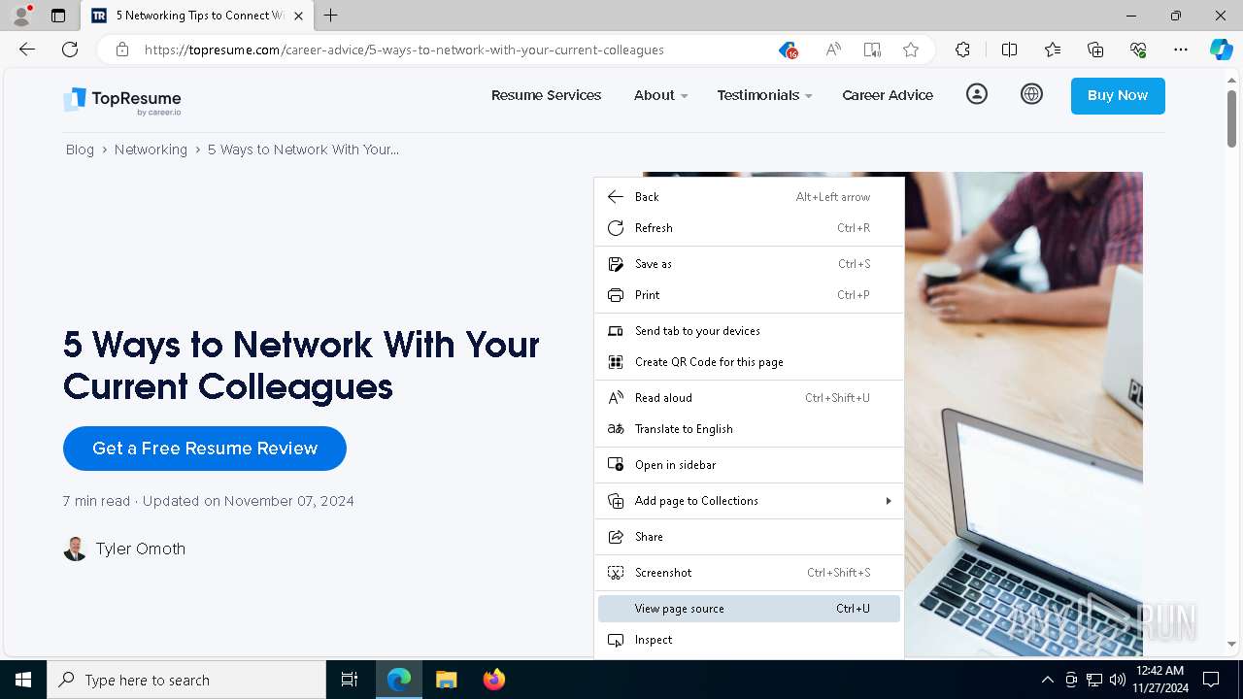The image size is (1243, 699).
Task: Go to Networking breadcrumb link
Action: click(x=151, y=150)
